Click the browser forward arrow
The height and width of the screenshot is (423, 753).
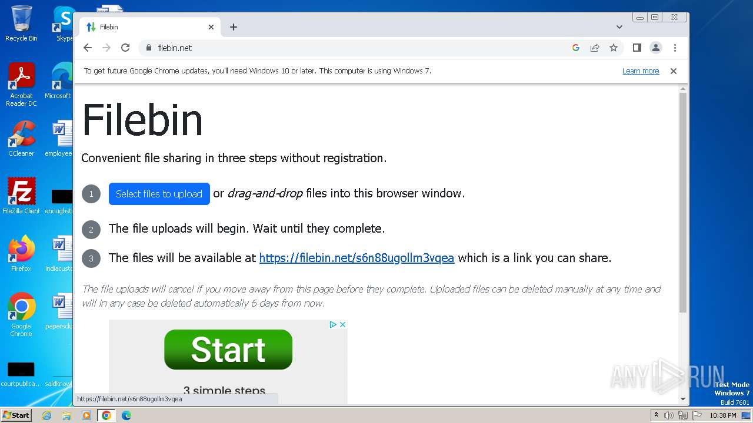click(106, 48)
